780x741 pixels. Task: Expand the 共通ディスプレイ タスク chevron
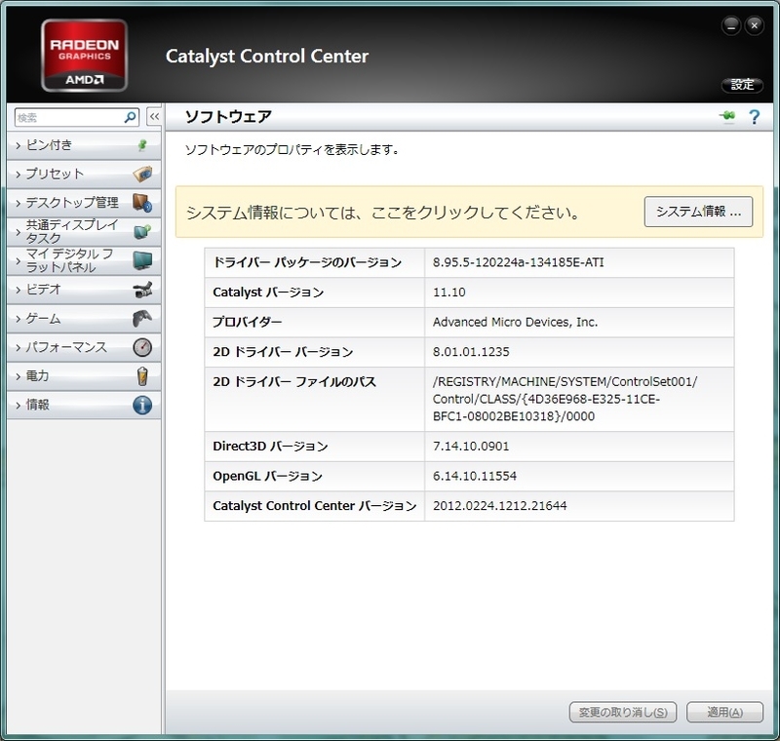pyautogui.click(x=19, y=232)
